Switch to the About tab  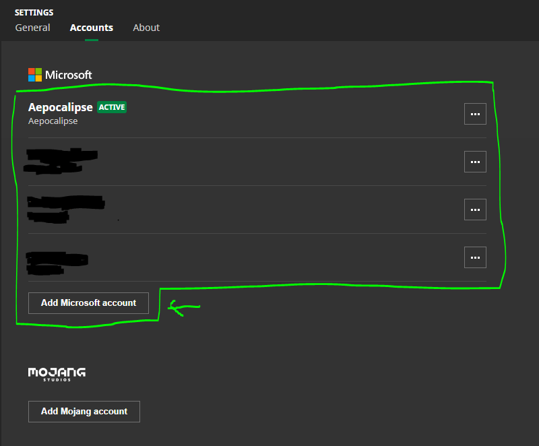tap(146, 28)
